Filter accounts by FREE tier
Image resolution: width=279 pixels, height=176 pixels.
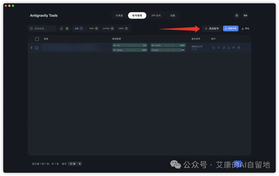(x=123, y=28)
